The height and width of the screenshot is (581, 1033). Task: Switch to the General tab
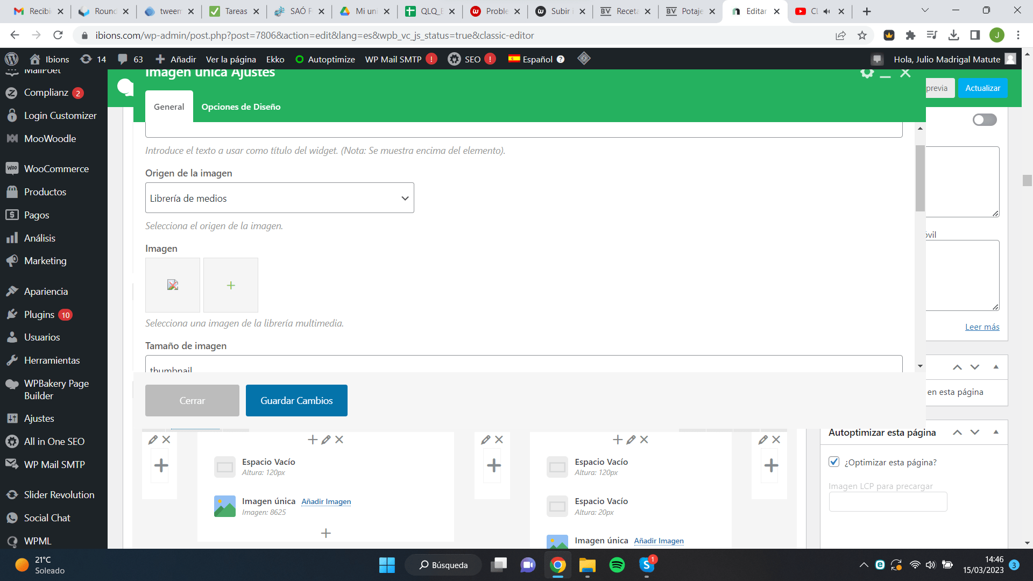(x=169, y=107)
